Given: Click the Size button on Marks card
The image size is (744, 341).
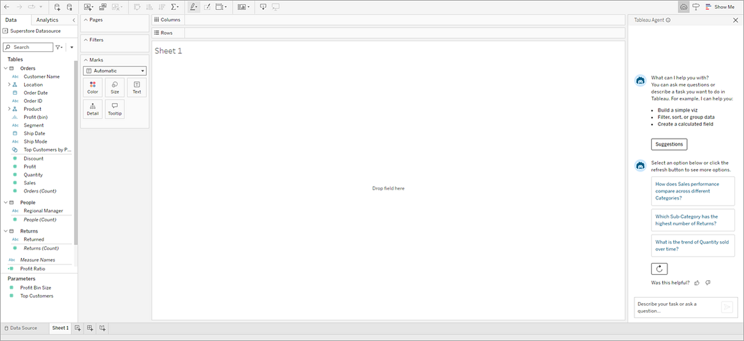Looking at the screenshot, I should [115, 87].
